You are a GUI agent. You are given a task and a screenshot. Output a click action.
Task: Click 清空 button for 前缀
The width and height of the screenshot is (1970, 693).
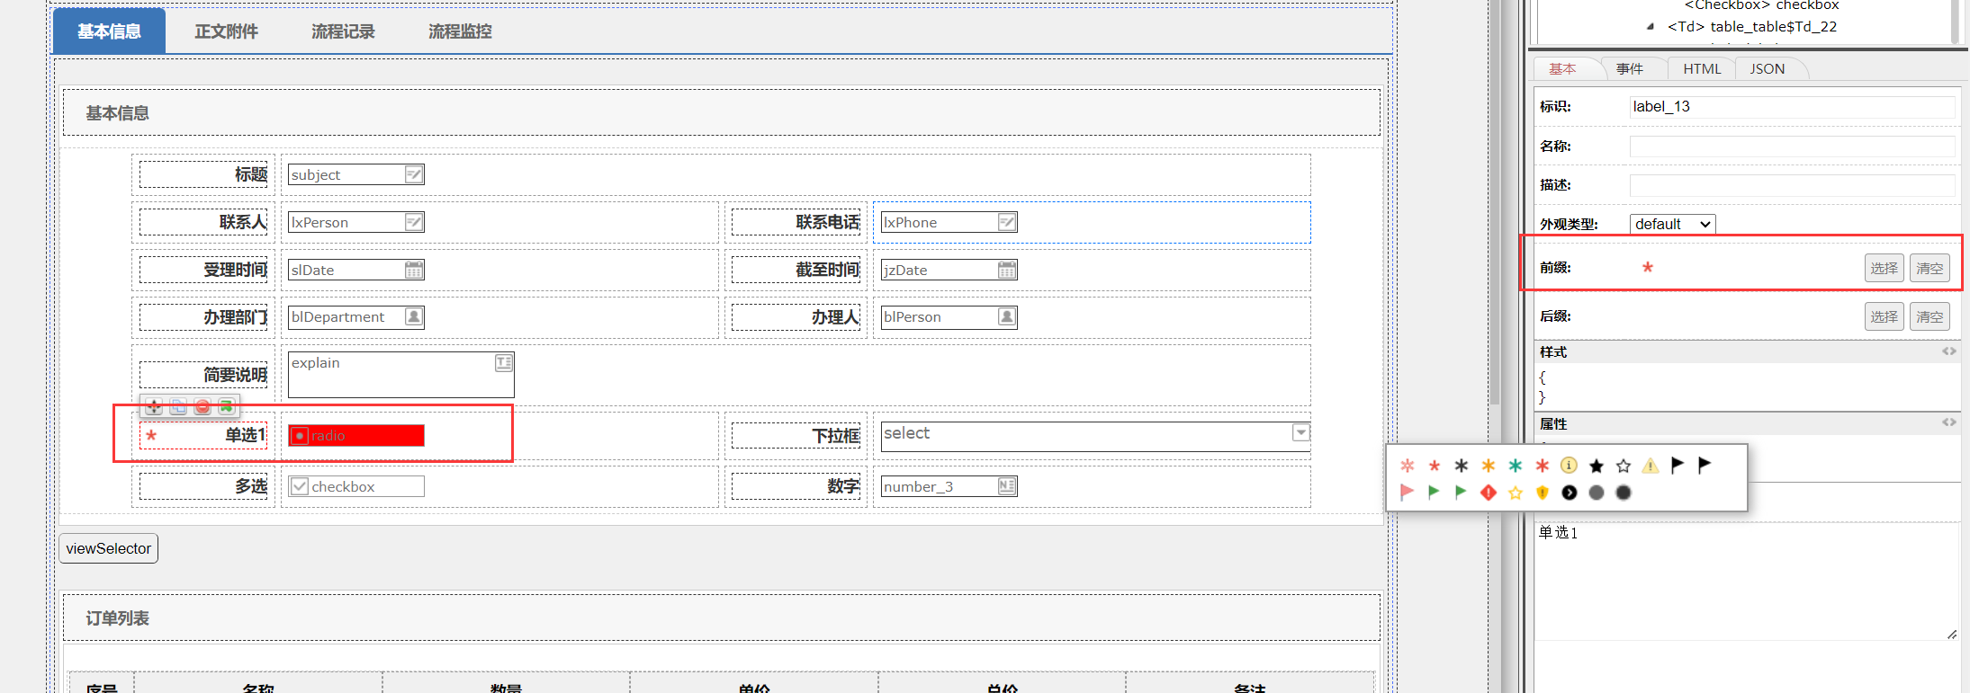pos(1930,268)
